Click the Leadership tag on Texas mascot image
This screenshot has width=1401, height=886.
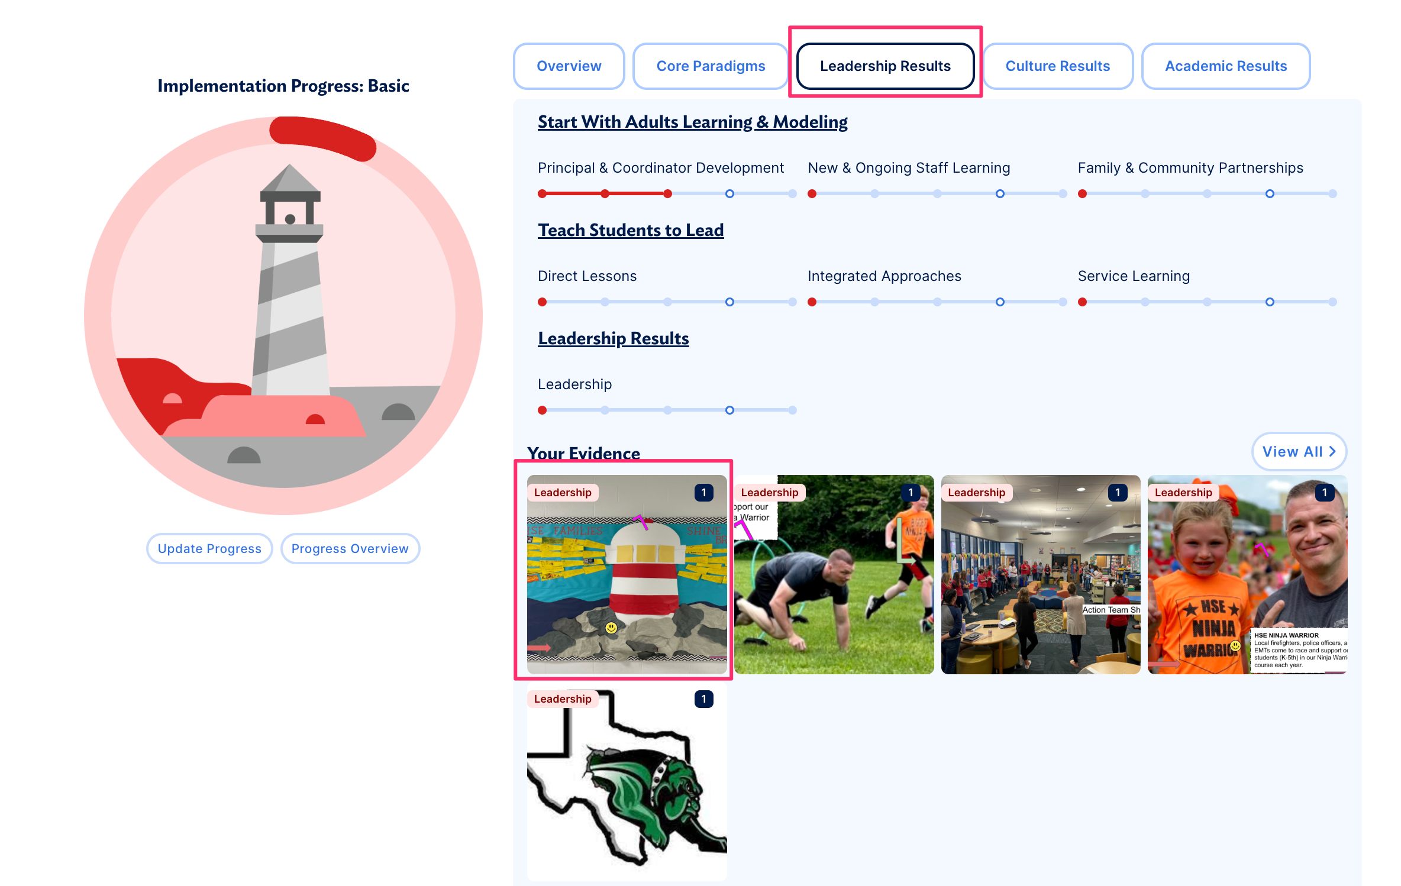tap(562, 699)
